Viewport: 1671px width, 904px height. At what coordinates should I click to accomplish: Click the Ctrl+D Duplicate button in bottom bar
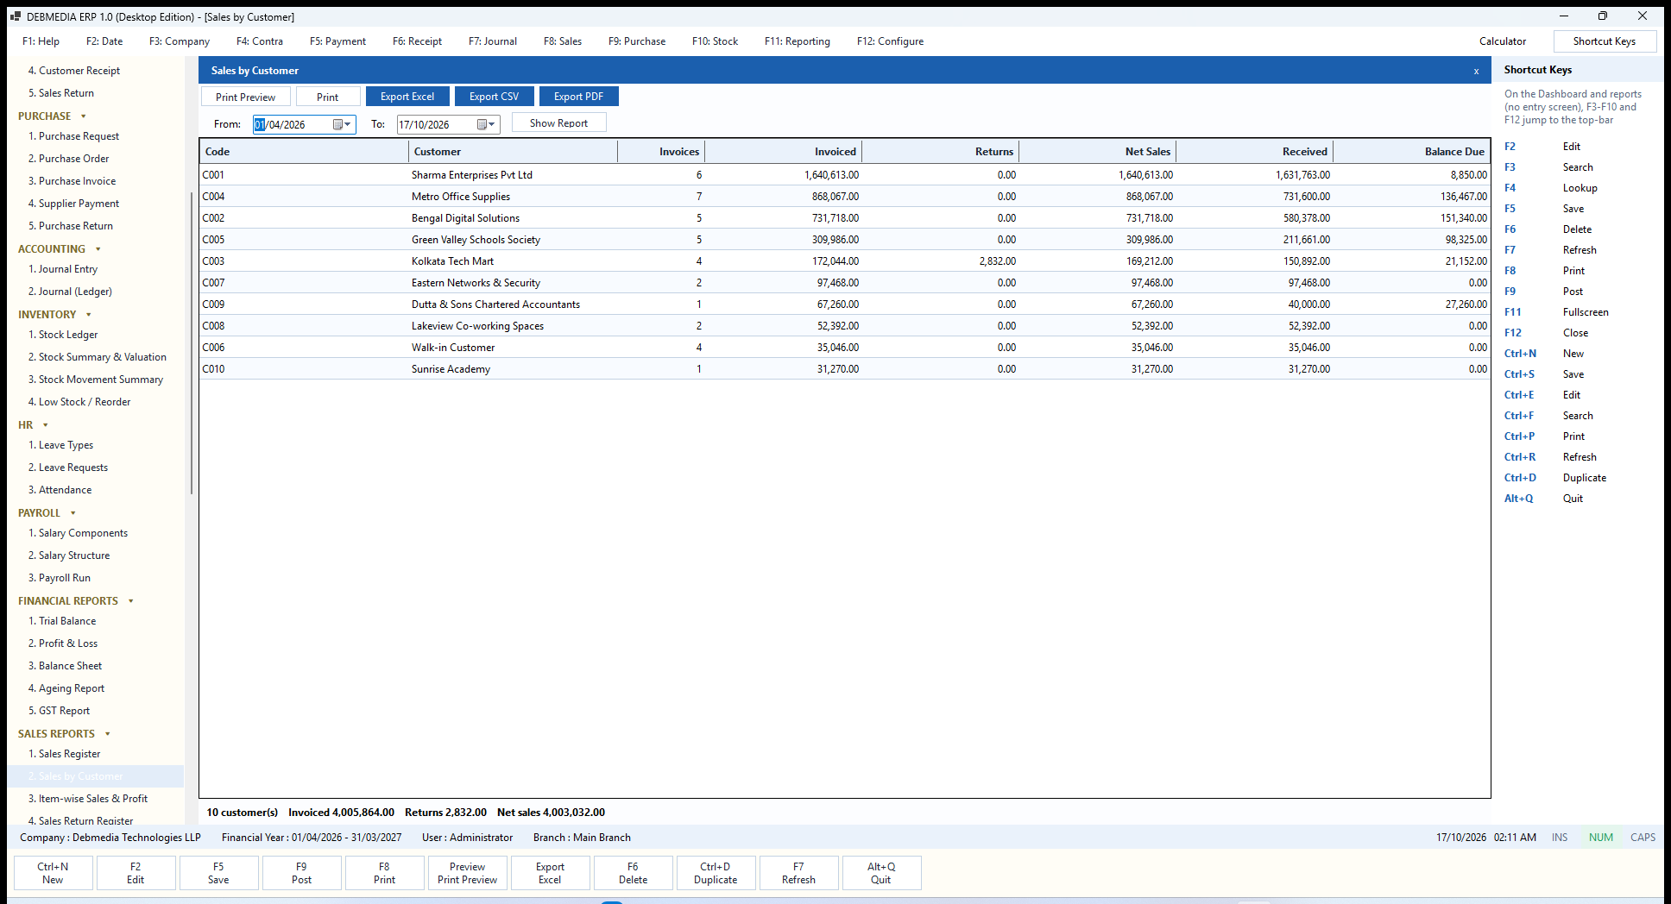pos(716,873)
